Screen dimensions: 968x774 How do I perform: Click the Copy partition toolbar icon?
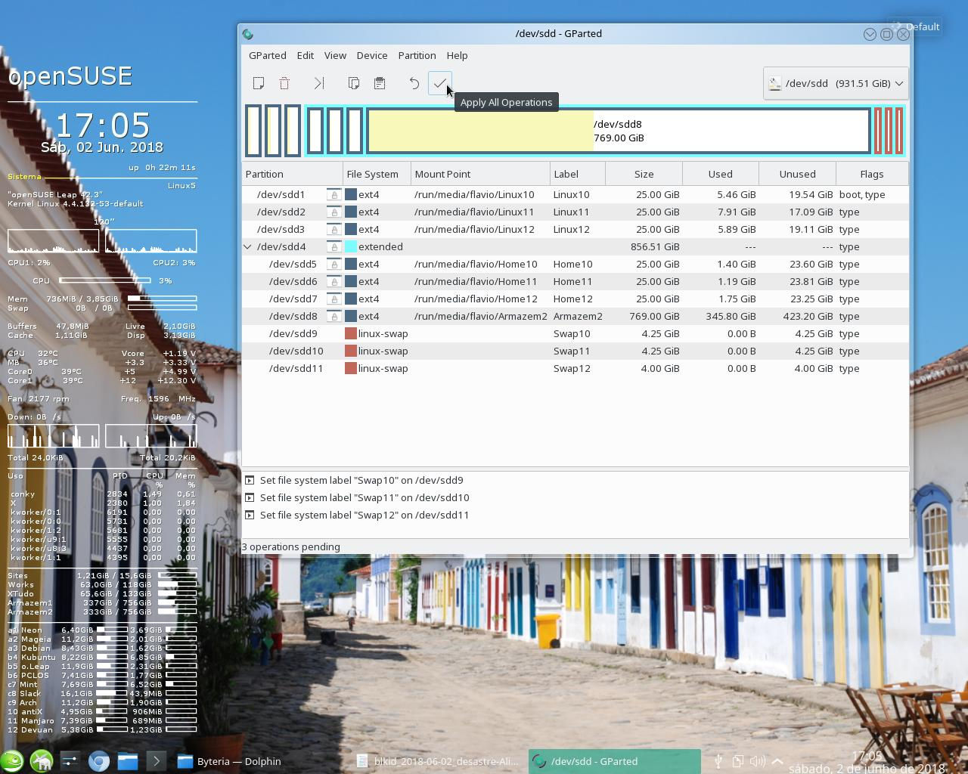click(x=353, y=83)
